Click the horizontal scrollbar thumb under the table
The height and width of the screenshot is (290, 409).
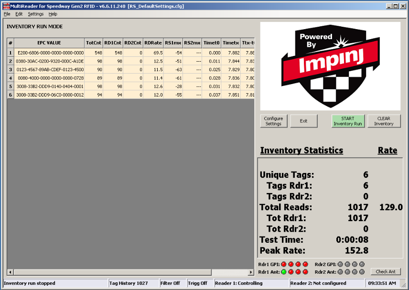(112, 272)
